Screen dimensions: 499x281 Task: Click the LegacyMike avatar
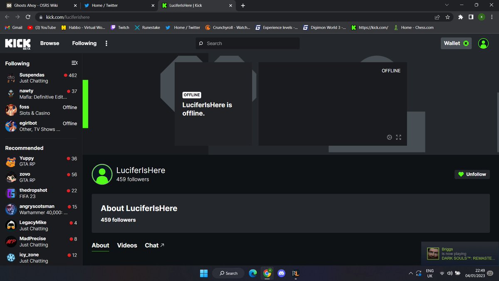tap(11, 226)
